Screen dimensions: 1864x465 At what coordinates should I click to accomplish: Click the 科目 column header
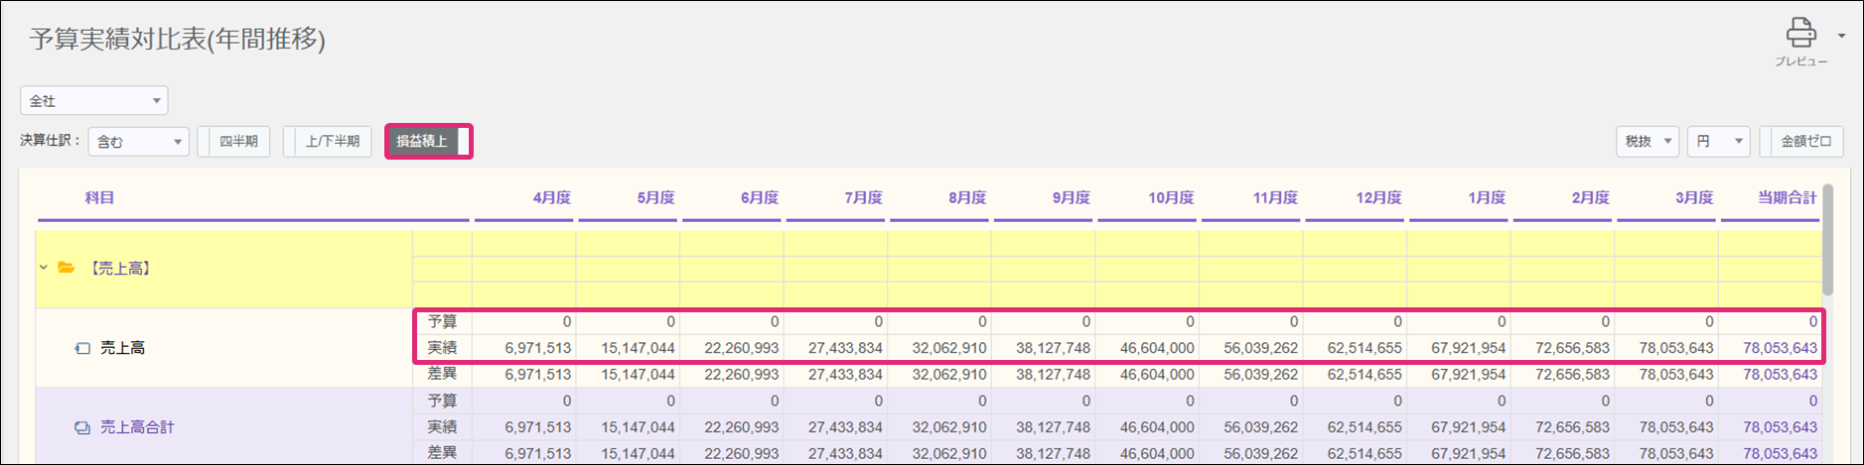coord(99,197)
